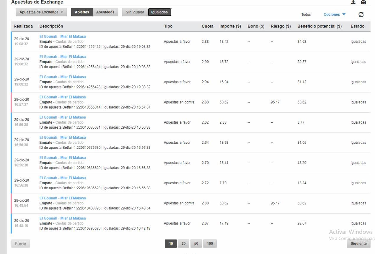Click the importe value 15.72
The image size is (375, 254).
(x=224, y=62)
